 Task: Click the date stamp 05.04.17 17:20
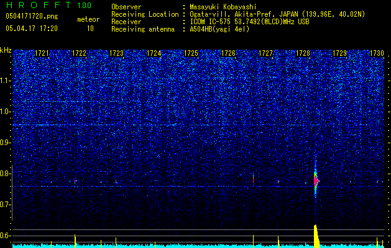click(32, 29)
